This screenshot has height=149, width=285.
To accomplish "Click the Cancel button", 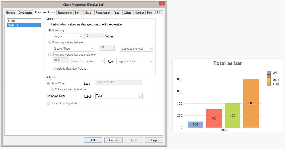I will (x=113, y=140).
